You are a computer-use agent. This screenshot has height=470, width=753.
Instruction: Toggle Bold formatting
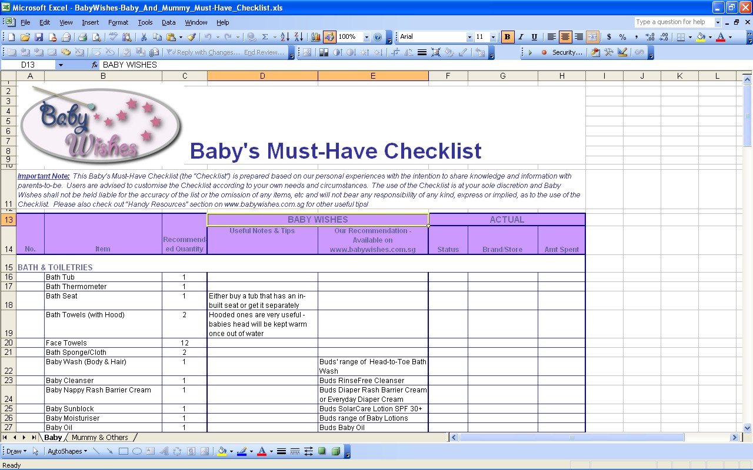coord(507,37)
